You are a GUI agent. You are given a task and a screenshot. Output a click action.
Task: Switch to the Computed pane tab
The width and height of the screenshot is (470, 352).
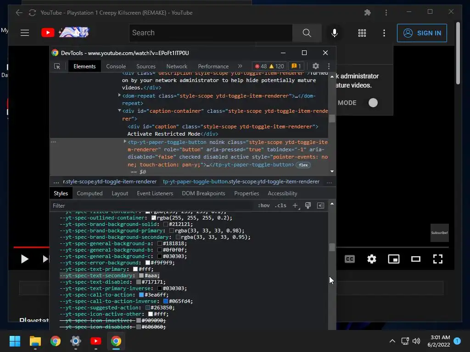coord(90,193)
